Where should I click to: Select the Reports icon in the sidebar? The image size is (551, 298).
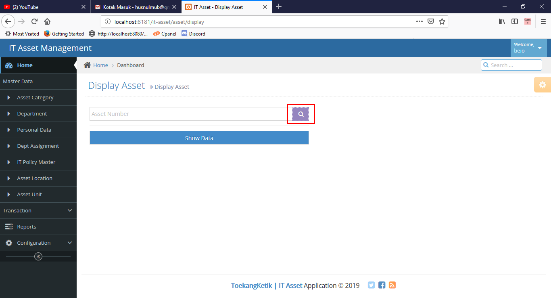(x=8, y=227)
